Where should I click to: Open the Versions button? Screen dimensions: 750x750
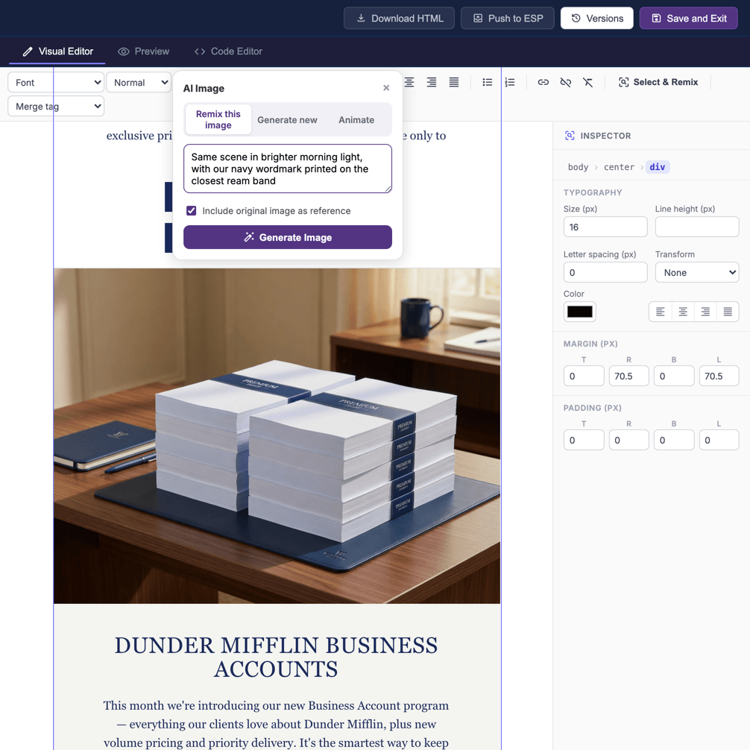pyautogui.click(x=597, y=18)
